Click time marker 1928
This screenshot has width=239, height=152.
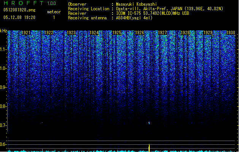185,33
